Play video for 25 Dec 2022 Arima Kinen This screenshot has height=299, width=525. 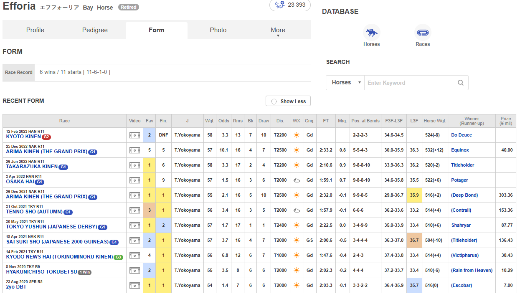pos(134,150)
